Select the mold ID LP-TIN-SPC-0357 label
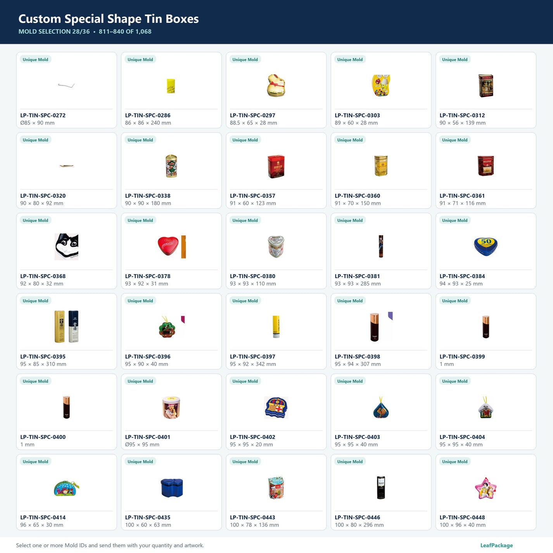Viewport: 553px width, 553px height. [x=252, y=196]
